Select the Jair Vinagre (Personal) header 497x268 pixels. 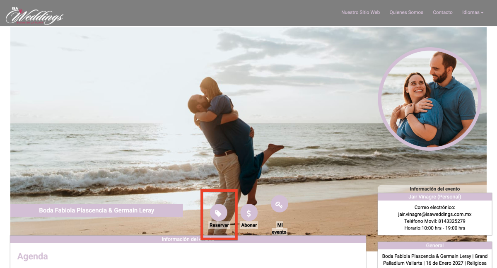434,197
